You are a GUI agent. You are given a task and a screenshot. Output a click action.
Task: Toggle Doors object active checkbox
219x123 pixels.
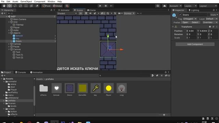coord(180,15)
